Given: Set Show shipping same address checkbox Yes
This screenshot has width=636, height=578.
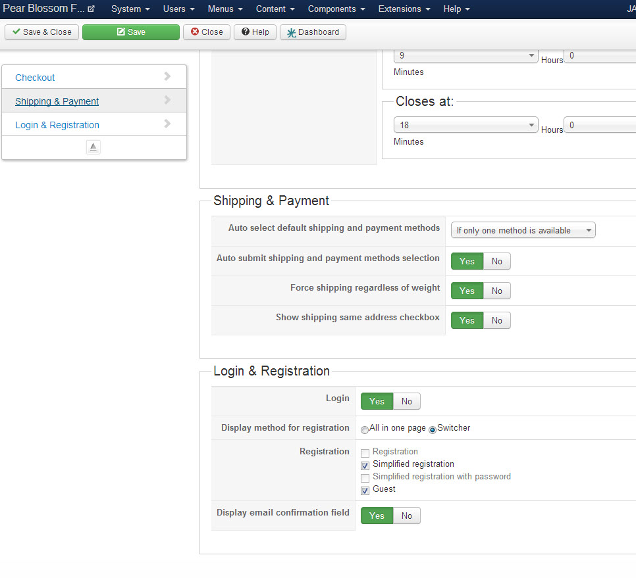Looking at the screenshot, I should click(x=467, y=320).
